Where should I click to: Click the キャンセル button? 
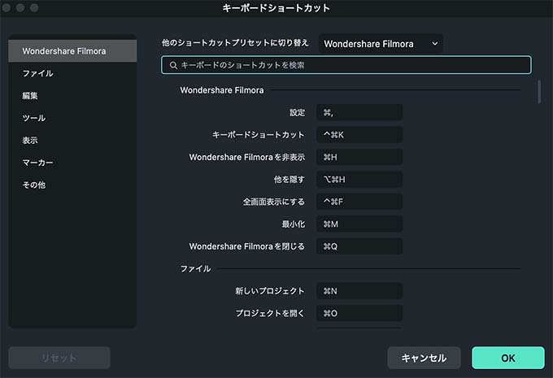click(x=424, y=358)
